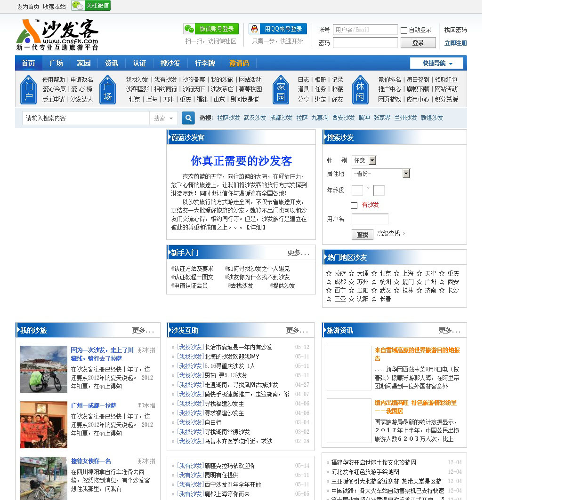This screenshot has height=500, width=565.
Task: Click the 【详细】 link in intro text
Action: [256, 227]
